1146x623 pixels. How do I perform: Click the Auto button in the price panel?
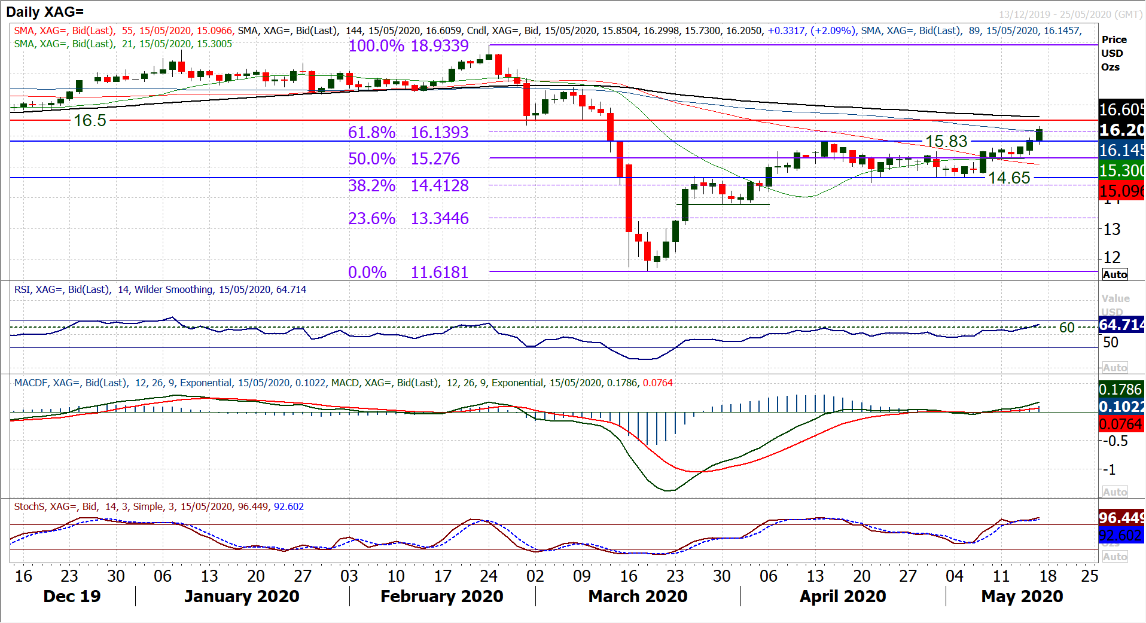(x=1115, y=274)
